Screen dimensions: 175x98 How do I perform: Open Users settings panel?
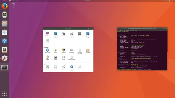tap(80, 67)
